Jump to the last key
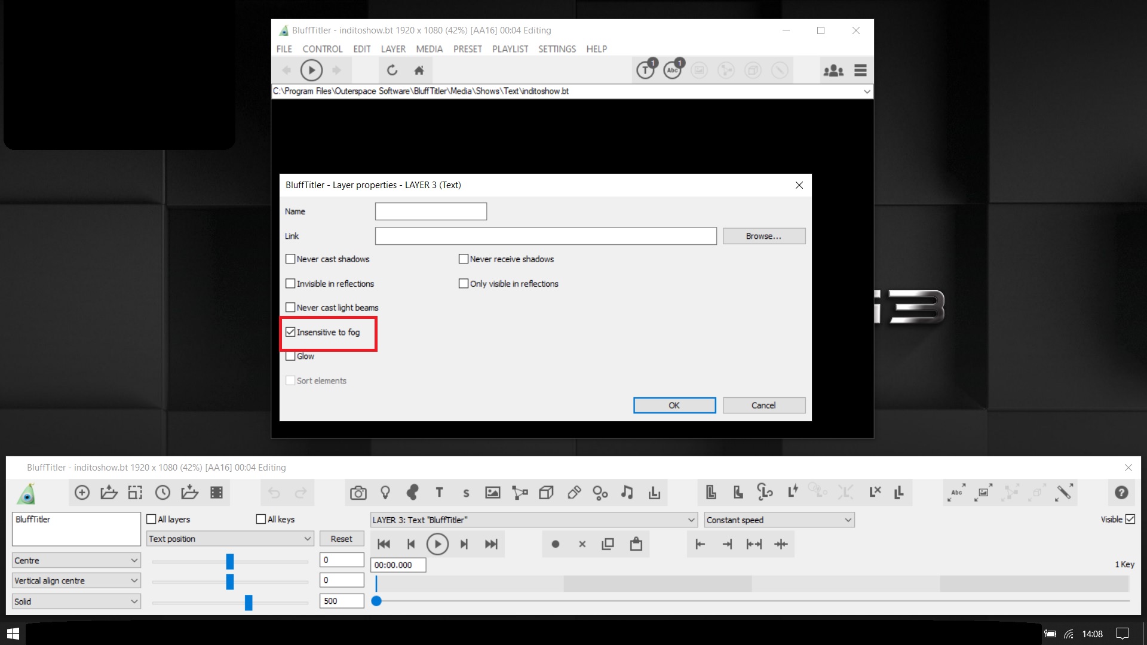 [491, 544]
